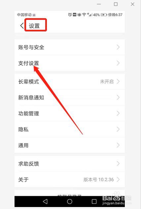Tap the Android recent apps square

94,201
